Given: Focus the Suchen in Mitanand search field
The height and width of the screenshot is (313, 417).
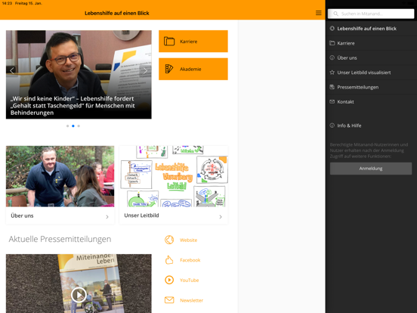Looking at the screenshot, I should pyautogui.click(x=371, y=14).
